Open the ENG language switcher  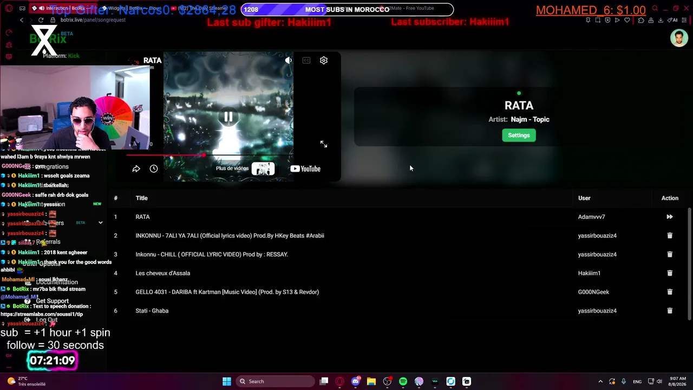(637, 381)
